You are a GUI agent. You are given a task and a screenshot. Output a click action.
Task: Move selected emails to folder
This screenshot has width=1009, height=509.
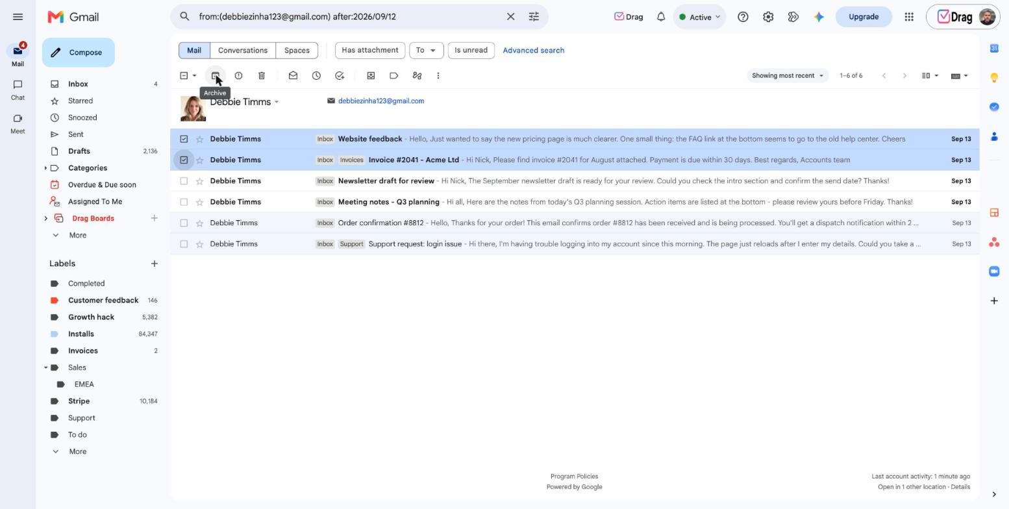(x=371, y=76)
